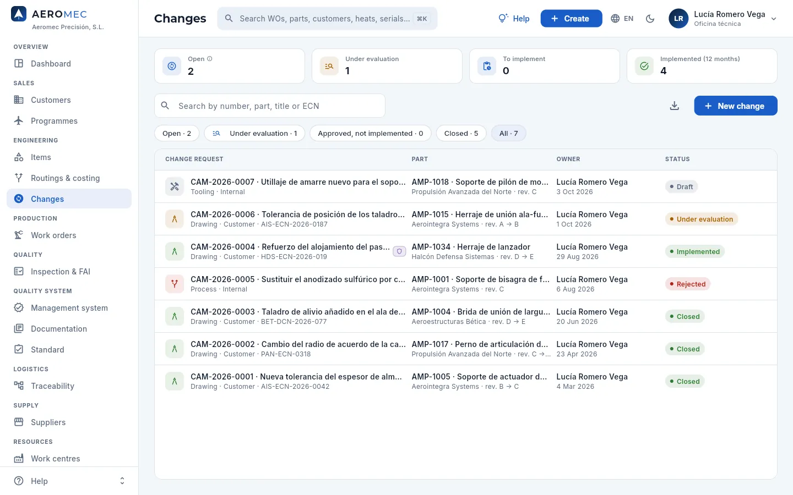Open the language selector EN
This screenshot has height=495, width=793.
[622, 19]
